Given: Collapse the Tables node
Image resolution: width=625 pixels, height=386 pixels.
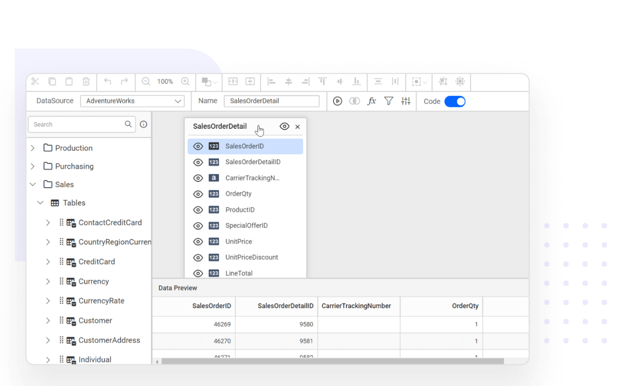Looking at the screenshot, I should point(40,203).
